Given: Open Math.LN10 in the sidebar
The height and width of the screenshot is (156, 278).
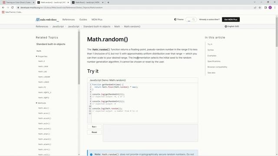Looking at the screenshot, I should [x=43, y=66].
